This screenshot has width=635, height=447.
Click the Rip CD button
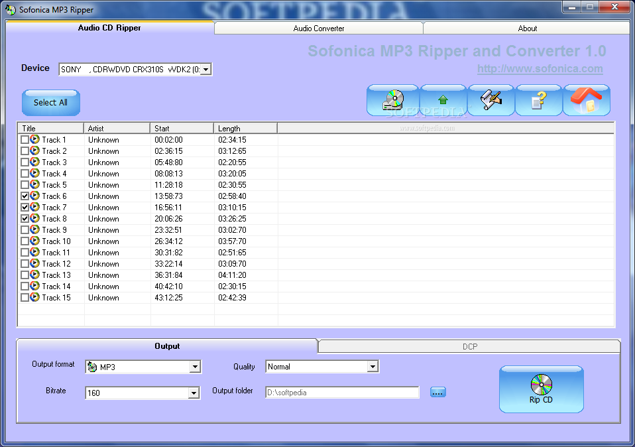pos(541,389)
